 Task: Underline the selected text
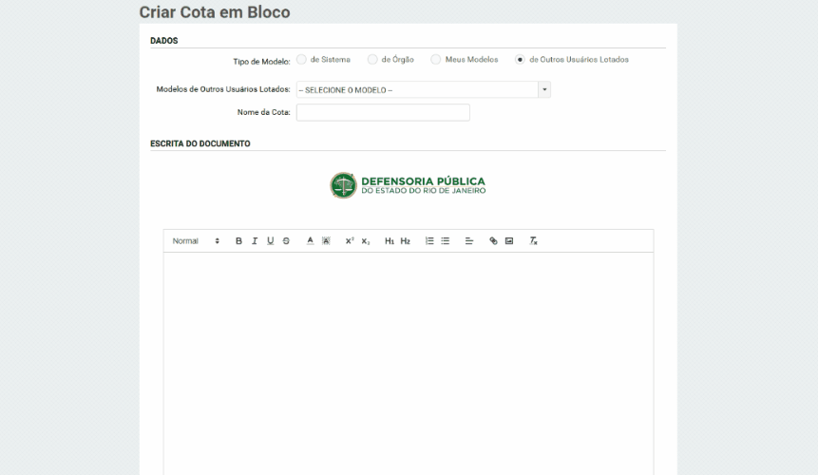(271, 241)
